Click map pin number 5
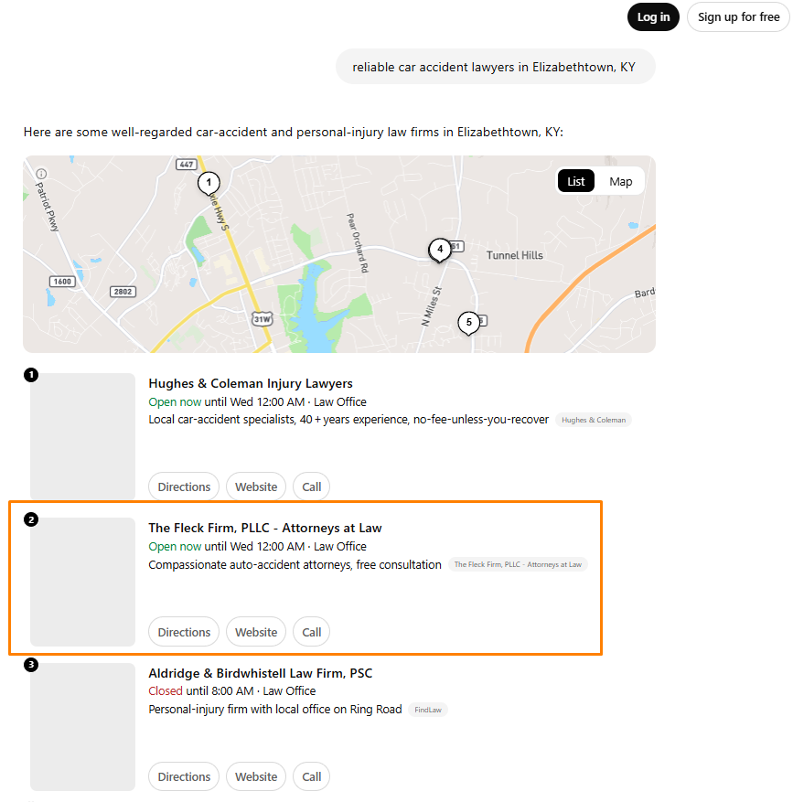 tap(468, 323)
